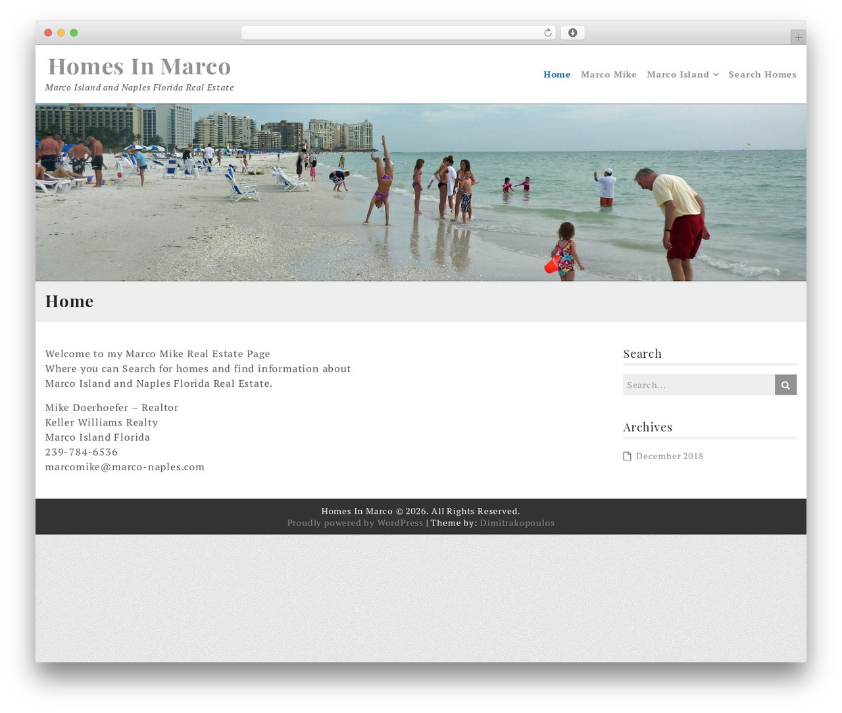Open the Marco Island menu item
The image size is (842, 713).
pyautogui.click(x=678, y=74)
